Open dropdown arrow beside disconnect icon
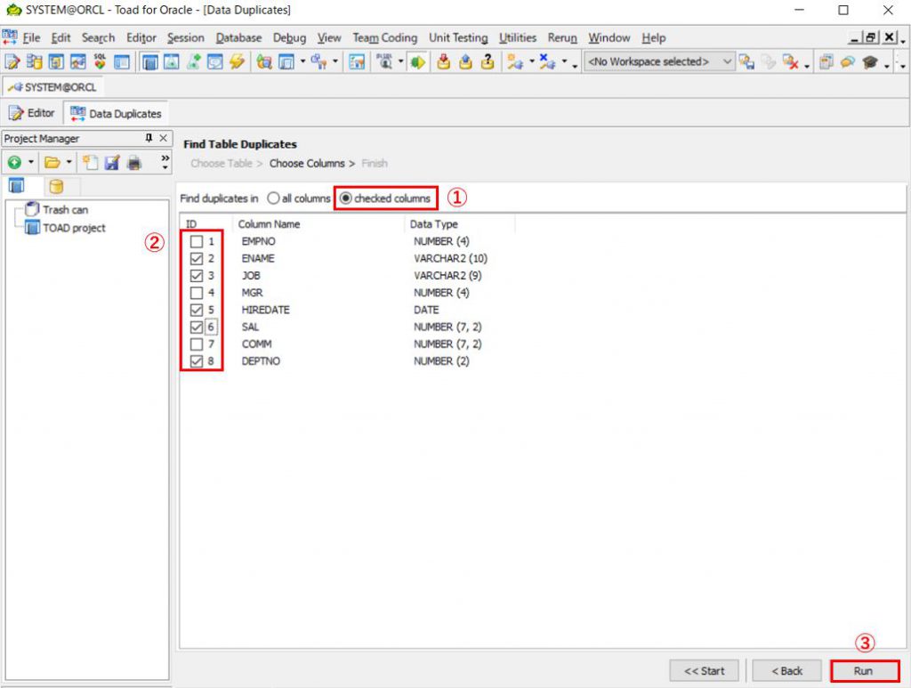This screenshot has height=688, width=911. click(x=563, y=61)
